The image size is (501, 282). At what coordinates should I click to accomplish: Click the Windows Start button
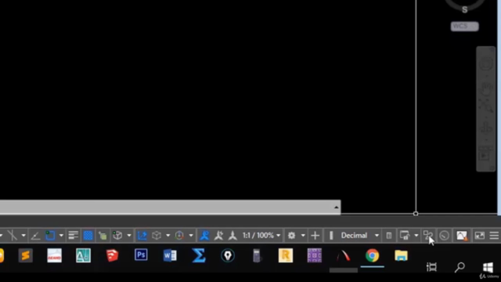[488, 267]
